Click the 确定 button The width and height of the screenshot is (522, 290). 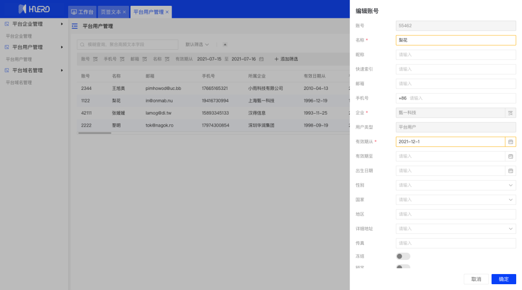(504, 279)
